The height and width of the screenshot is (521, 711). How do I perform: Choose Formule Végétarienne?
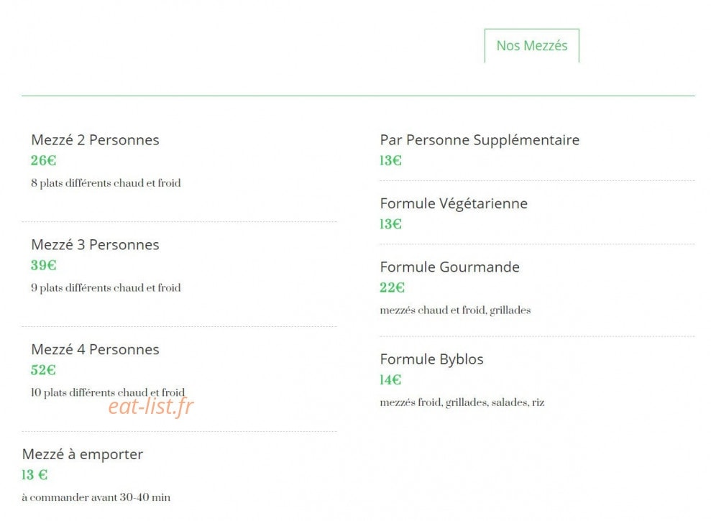[454, 203]
